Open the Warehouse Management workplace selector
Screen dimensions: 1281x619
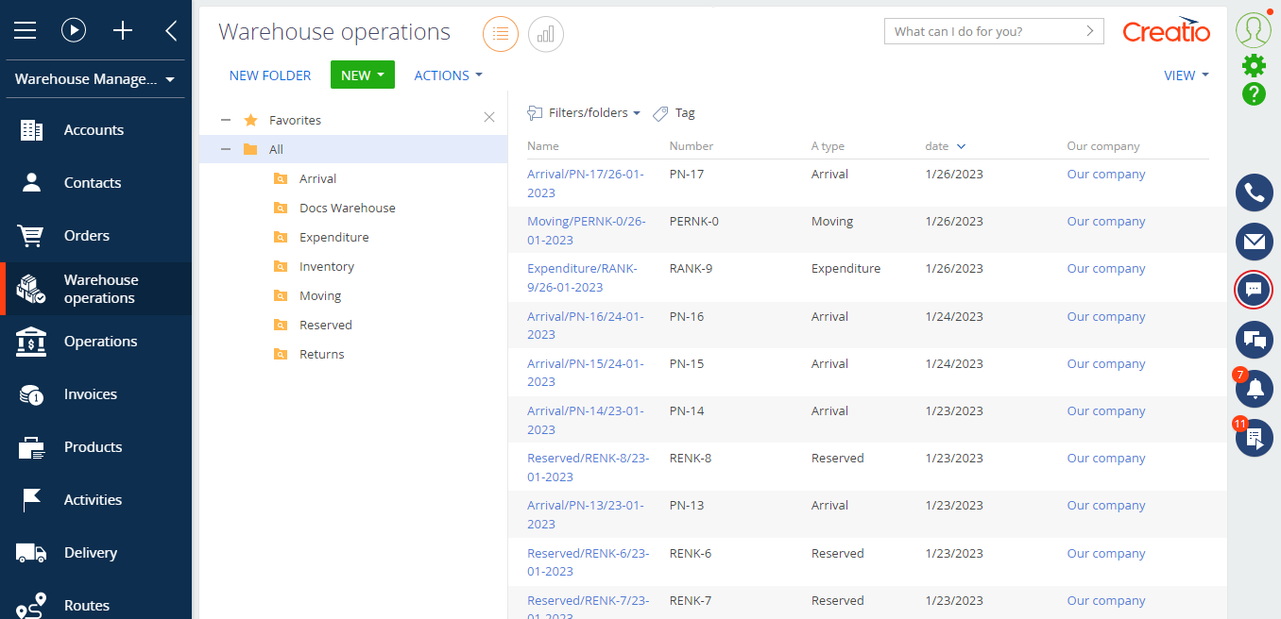coord(94,79)
